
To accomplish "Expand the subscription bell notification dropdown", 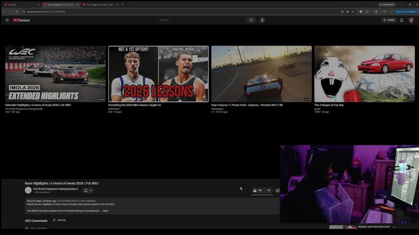I will tap(88, 191).
